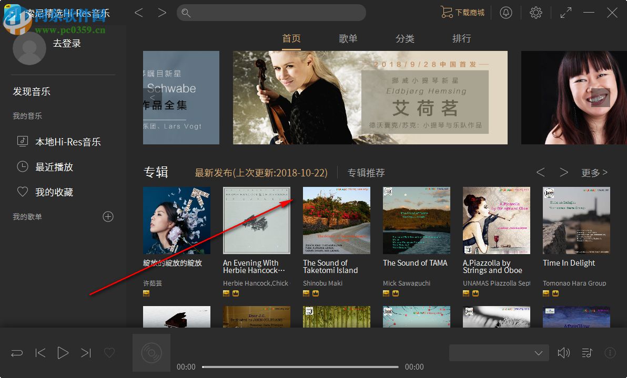This screenshot has width=627, height=378.
Task: Click the title The Sound of TAMA
Action: 415,262
